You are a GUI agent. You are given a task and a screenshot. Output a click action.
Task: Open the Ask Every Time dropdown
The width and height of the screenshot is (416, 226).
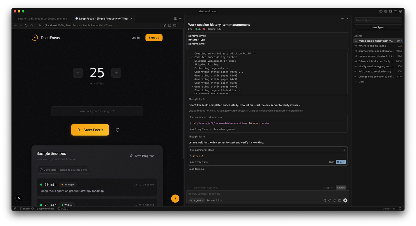pos(200,162)
